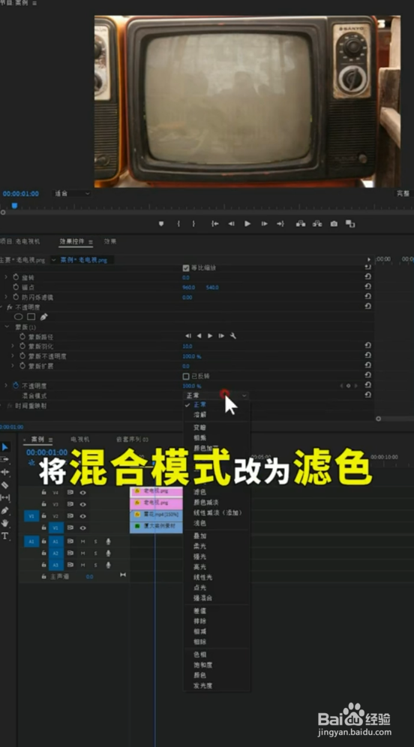Click the Mark In bracket button
Viewport: 414px width, 747px height.
coord(178,223)
